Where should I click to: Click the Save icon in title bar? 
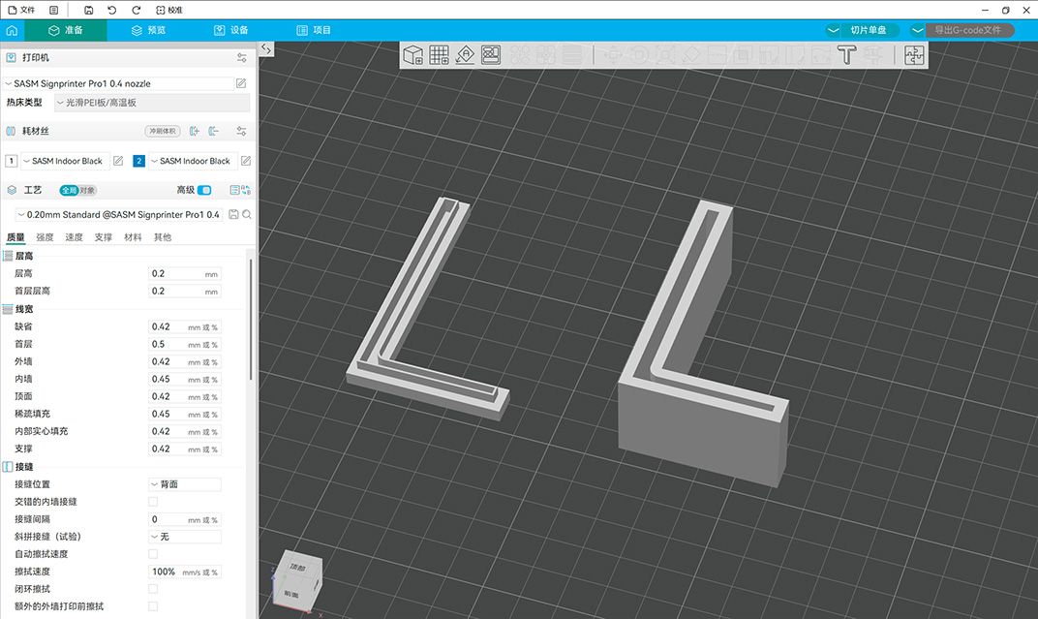click(89, 10)
